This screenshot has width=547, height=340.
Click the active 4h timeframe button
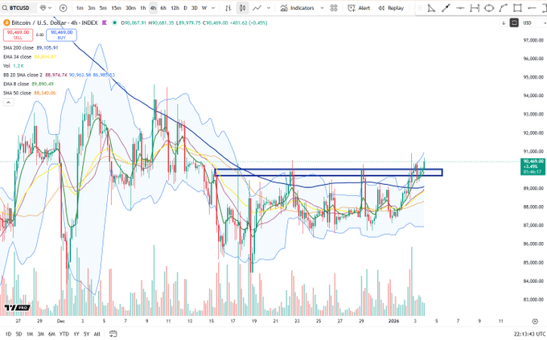click(x=153, y=8)
